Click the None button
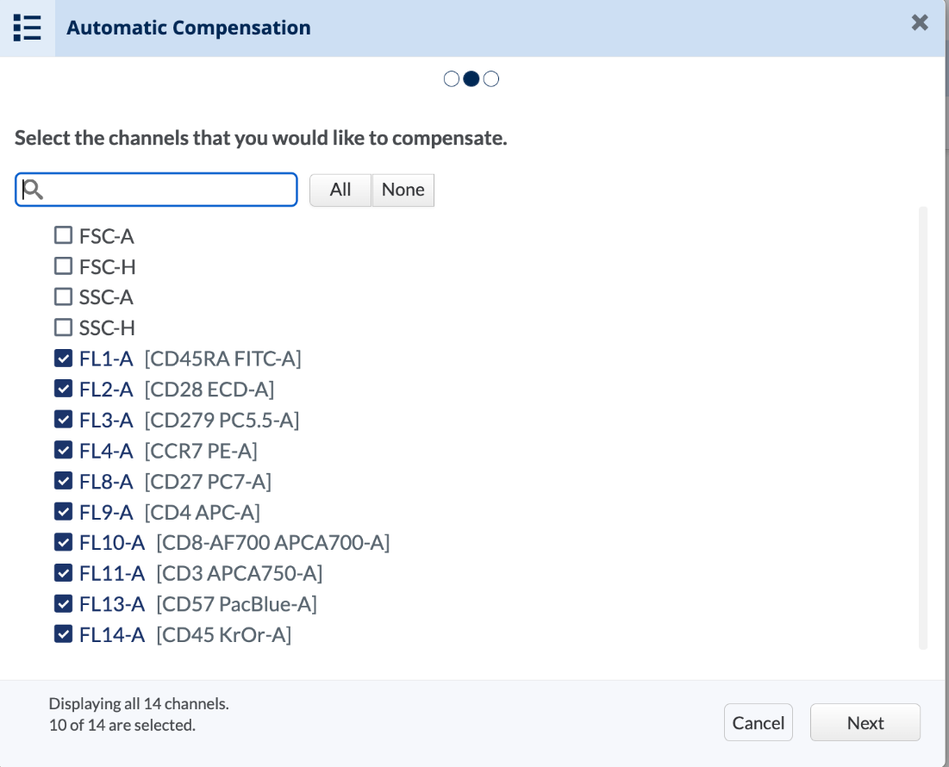The width and height of the screenshot is (949, 767). 403,190
